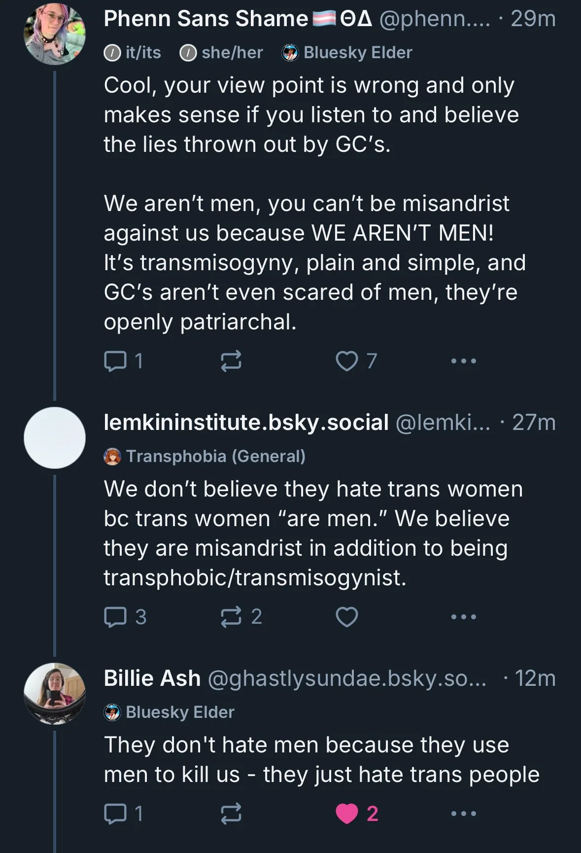This screenshot has width=581, height=853.
Task: Click the she/her pronoun label
Action: coord(222,52)
